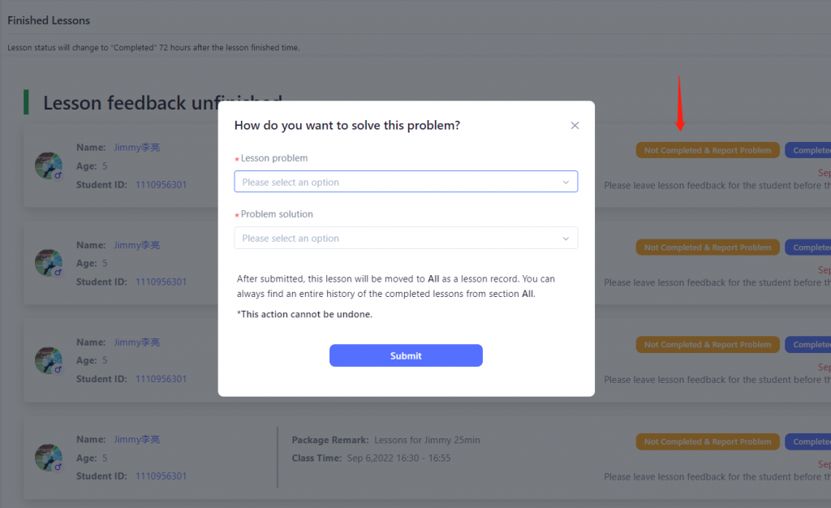Open Student ID 1110956301 link in second card

click(x=161, y=282)
